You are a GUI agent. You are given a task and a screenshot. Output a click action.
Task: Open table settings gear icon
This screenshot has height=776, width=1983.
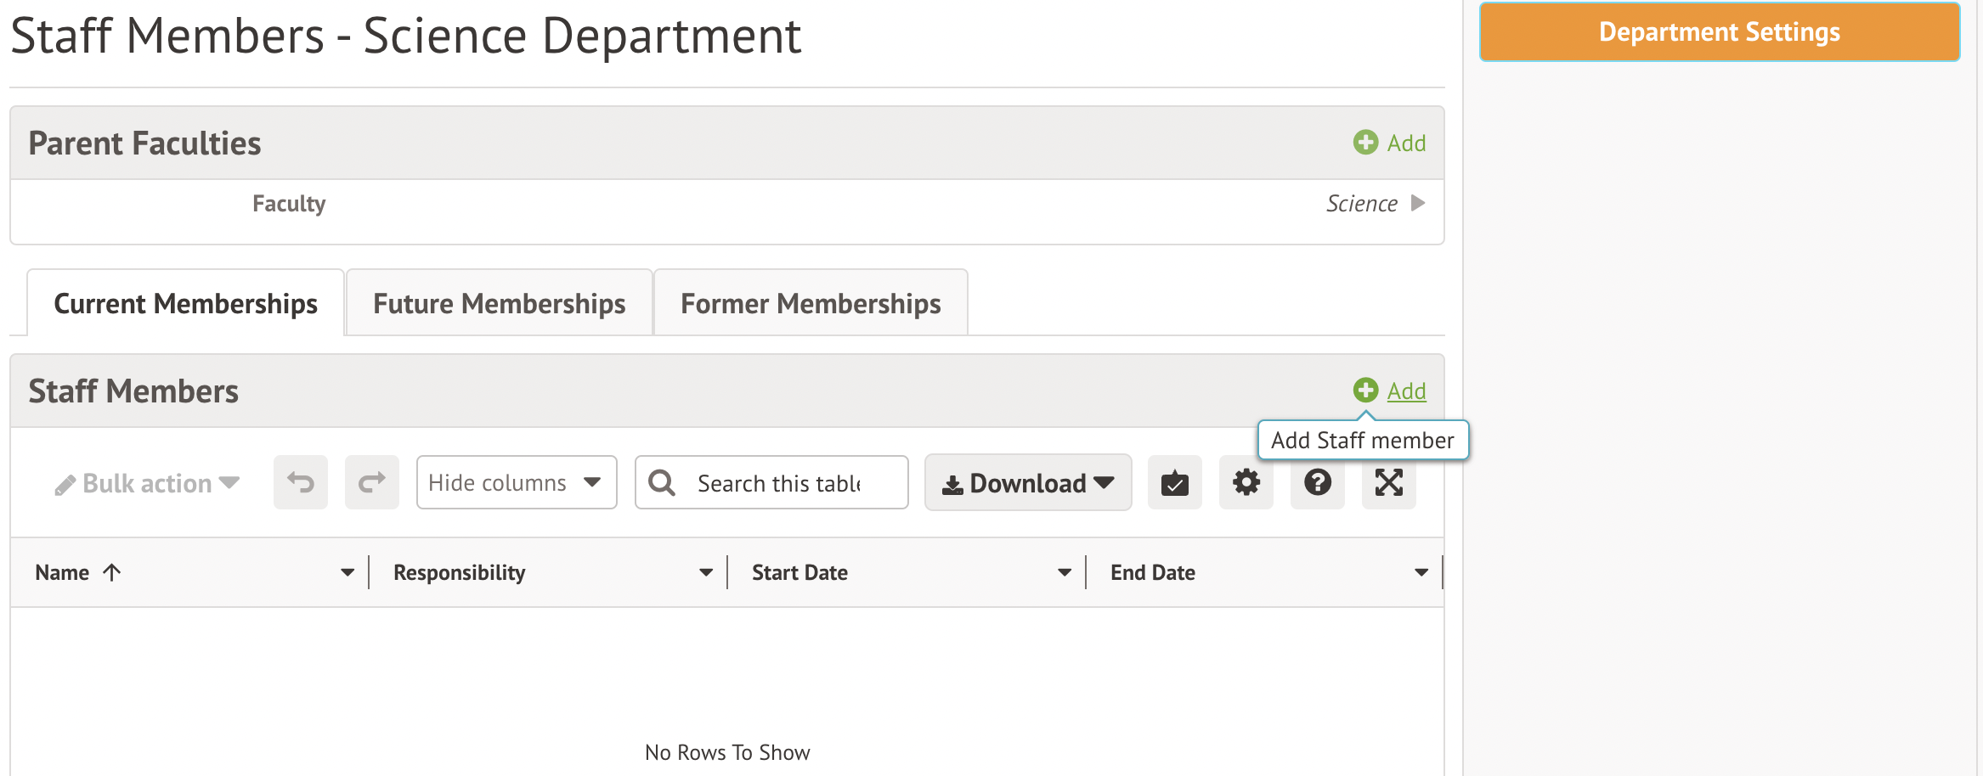pos(1246,482)
